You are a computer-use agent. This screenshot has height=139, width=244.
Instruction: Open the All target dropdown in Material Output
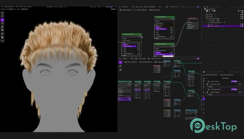click(x=193, y=21)
